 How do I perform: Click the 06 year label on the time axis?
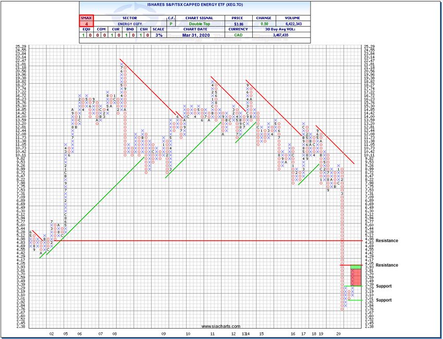tap(79, 334)
